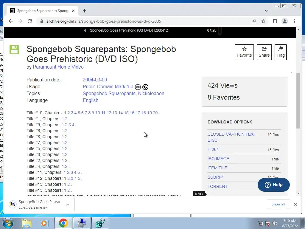Click the site padlock icon
The image size is (305, 229).
41,21
